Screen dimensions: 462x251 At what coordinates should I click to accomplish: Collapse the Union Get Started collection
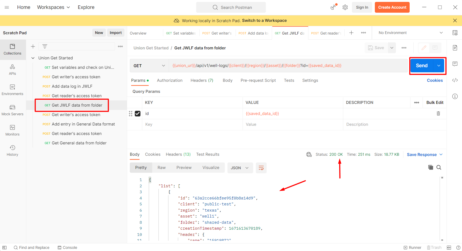33,58
